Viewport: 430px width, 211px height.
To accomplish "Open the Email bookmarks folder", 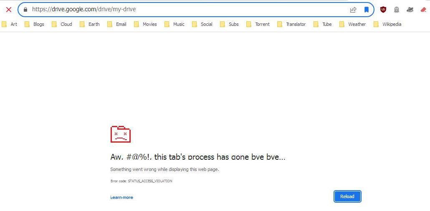I will pos(116,24).
